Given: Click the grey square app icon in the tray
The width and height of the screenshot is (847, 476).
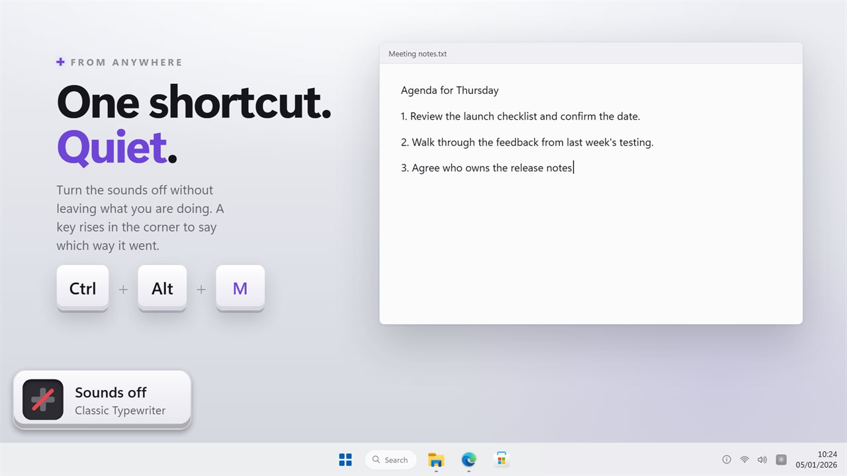Looking at the screenshot, I should click(781, 459).
